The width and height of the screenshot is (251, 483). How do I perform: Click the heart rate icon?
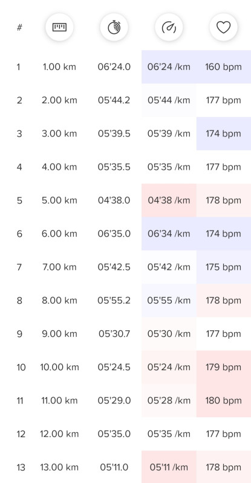coord(223,27)
